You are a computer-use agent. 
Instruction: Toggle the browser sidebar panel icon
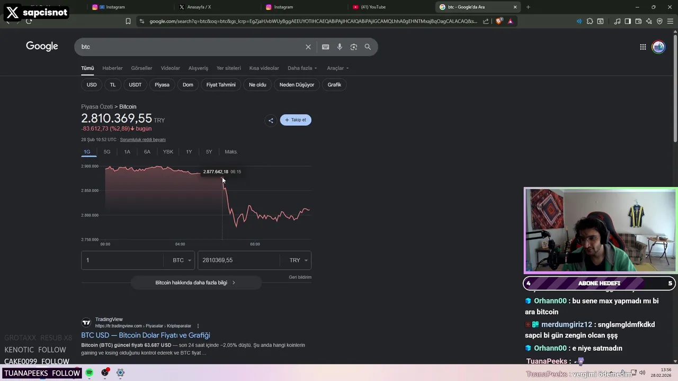(628, 21)
